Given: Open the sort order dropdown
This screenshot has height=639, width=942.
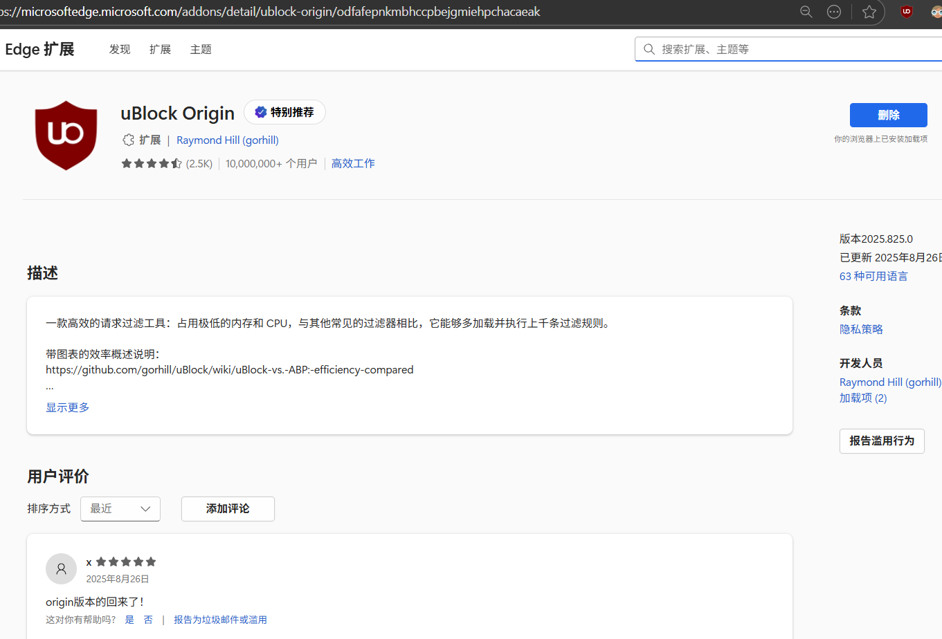Looking at the screenshot, I should (x=120, y=509).
